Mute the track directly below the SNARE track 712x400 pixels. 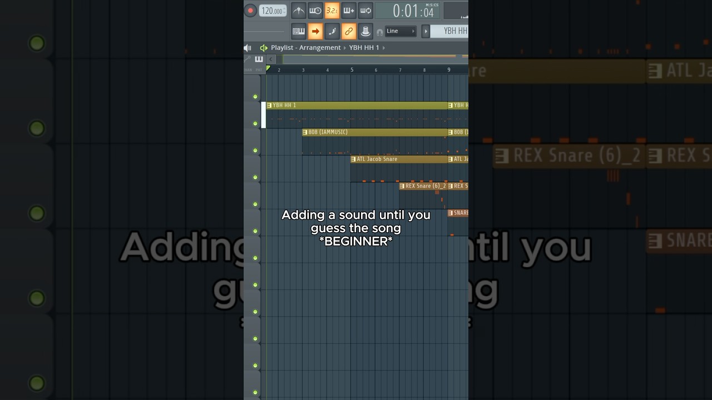point(255,258)
